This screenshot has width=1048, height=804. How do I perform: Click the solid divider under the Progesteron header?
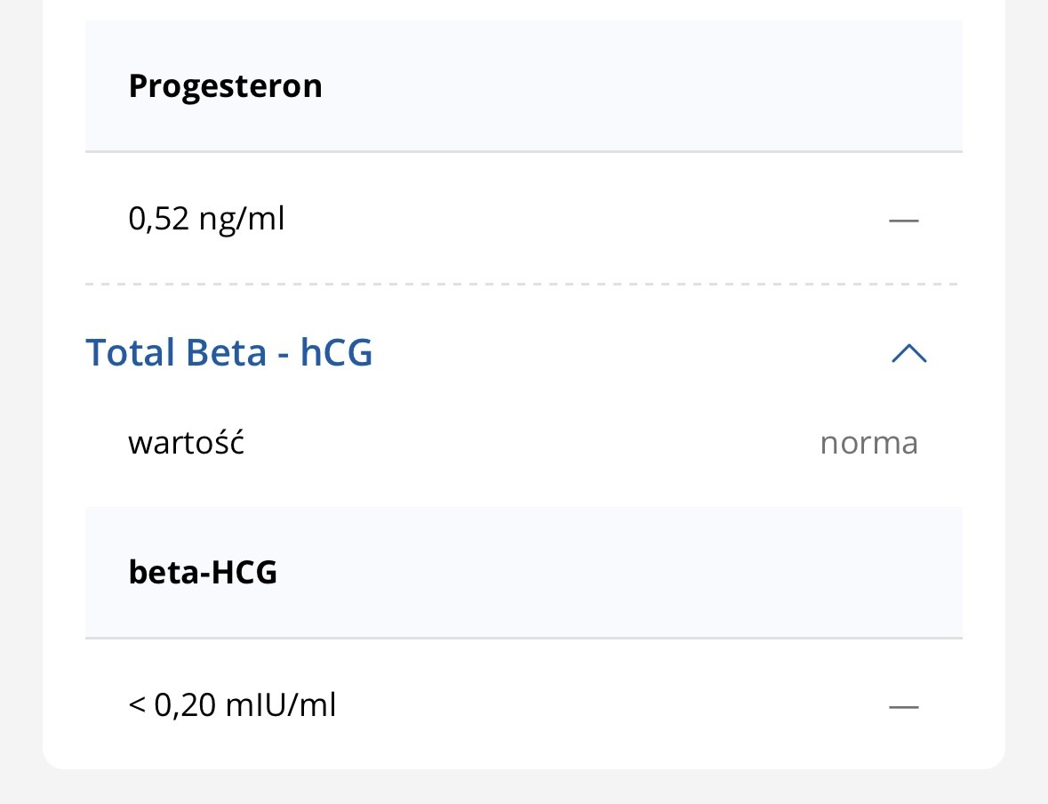(523, 152)
